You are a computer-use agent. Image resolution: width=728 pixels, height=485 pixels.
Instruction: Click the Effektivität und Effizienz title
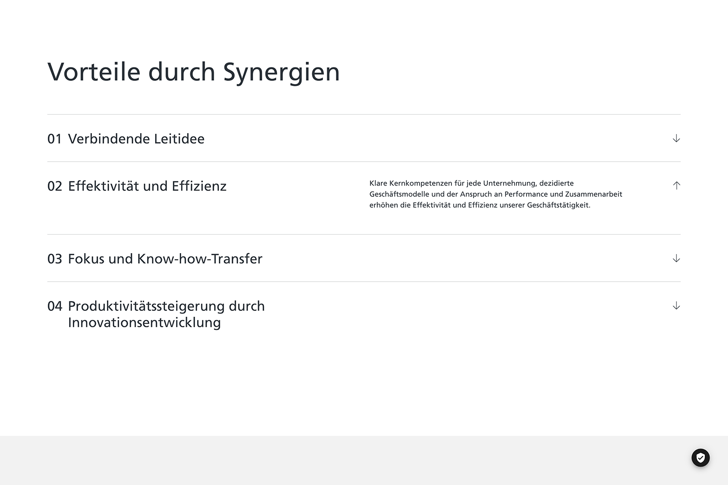pos(147,186)
